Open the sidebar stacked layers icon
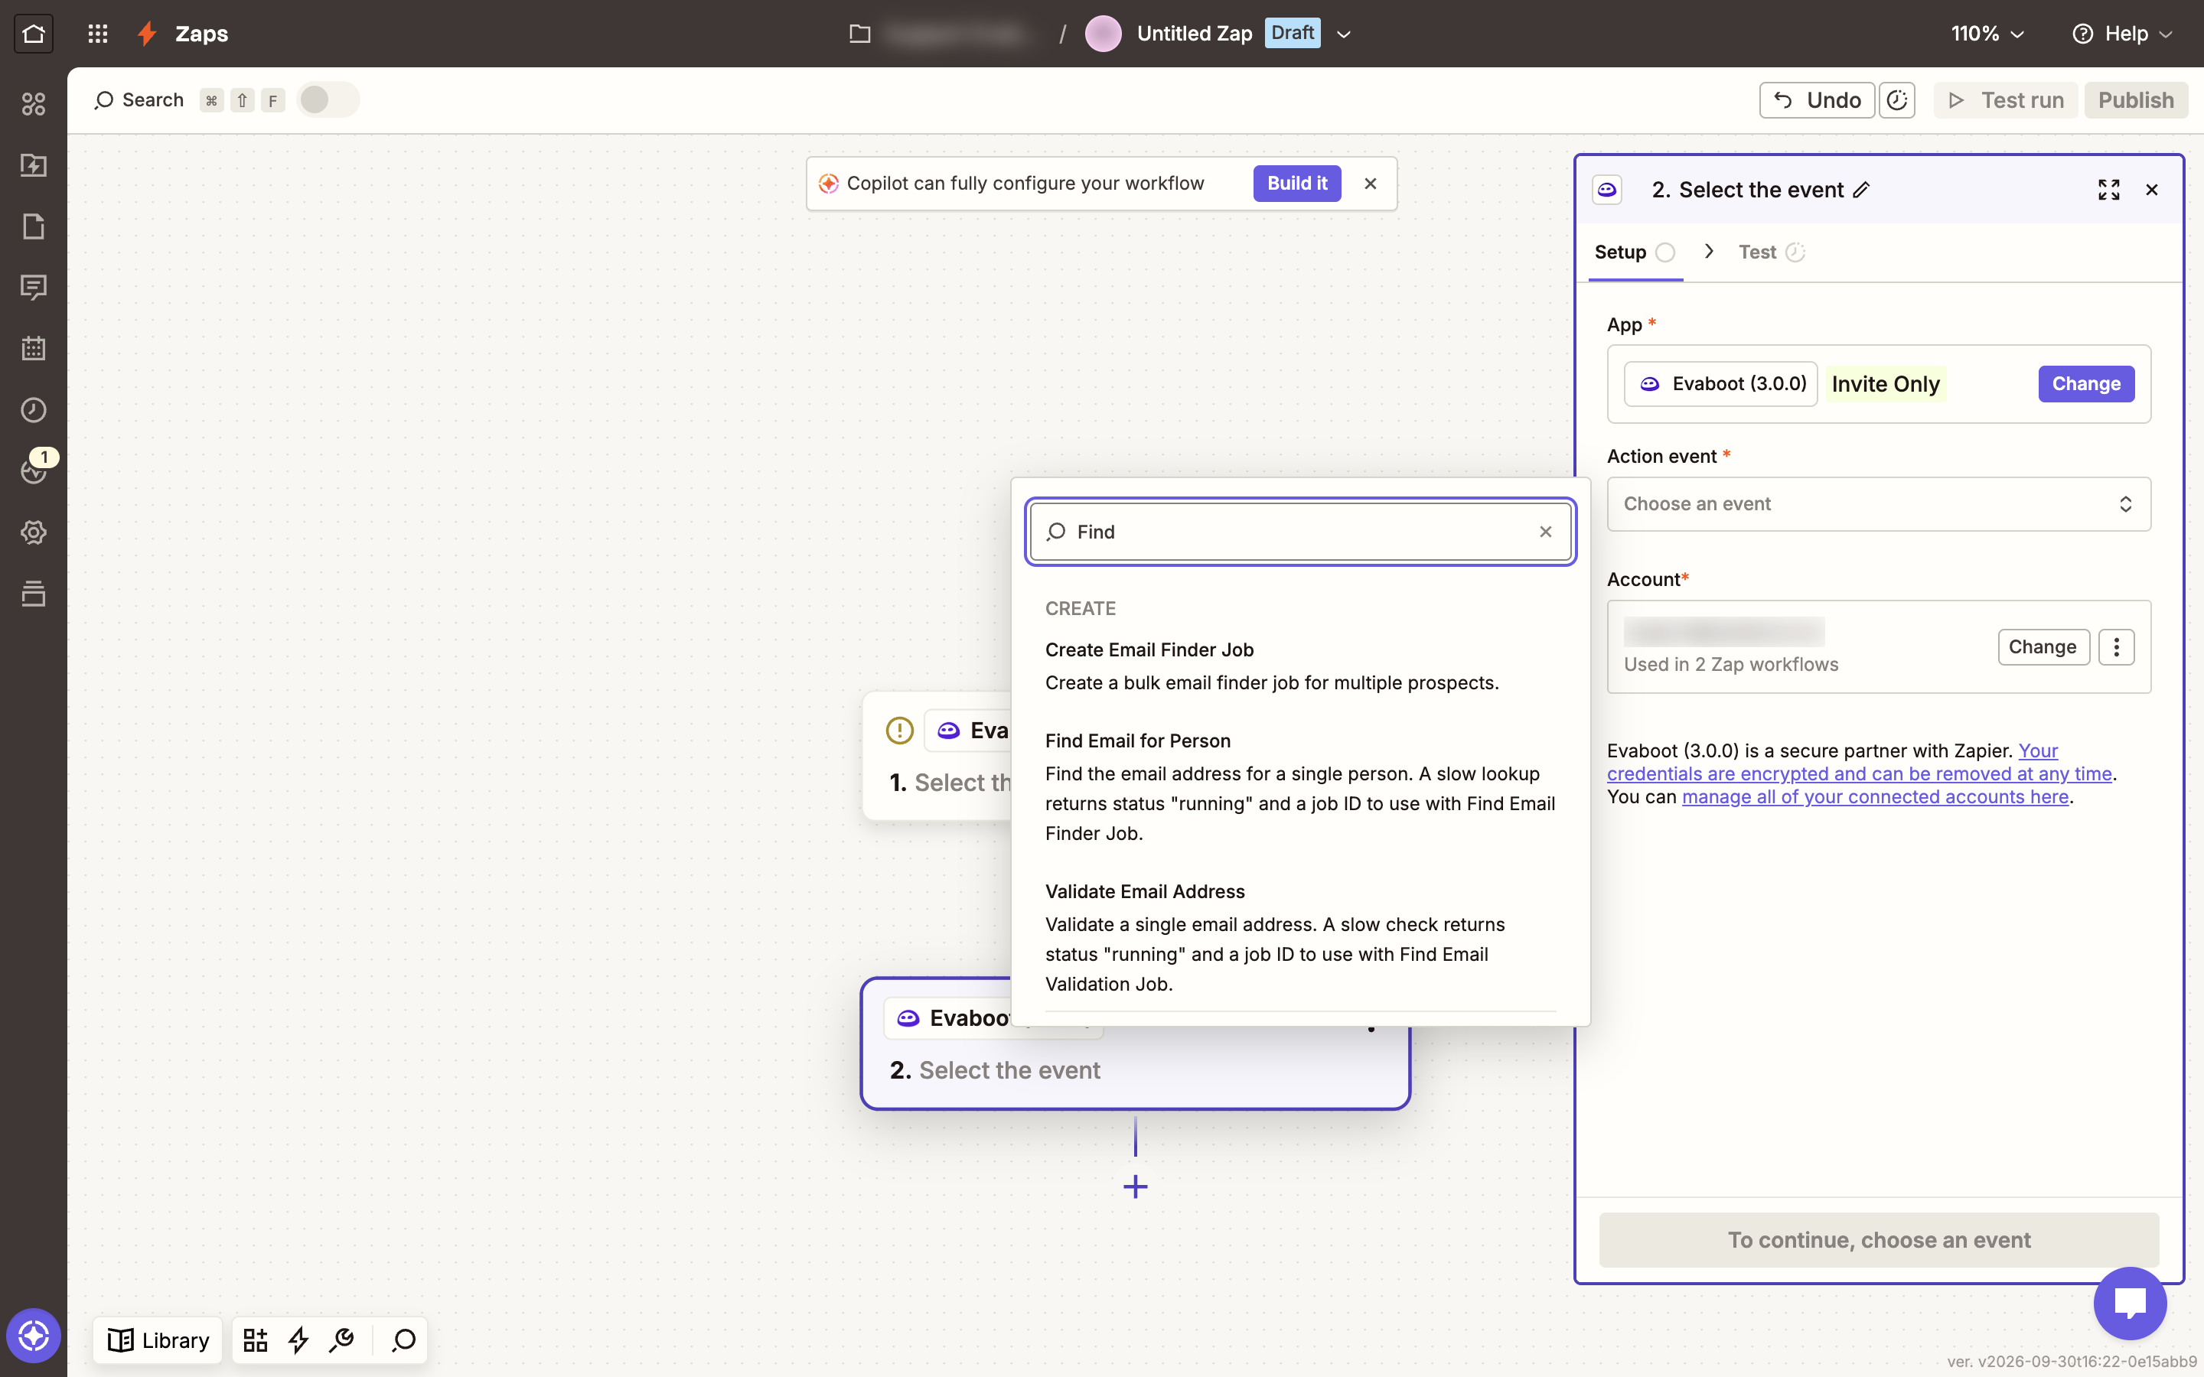The height and width of the screenshot is (1377, 2204). point(34,593)
